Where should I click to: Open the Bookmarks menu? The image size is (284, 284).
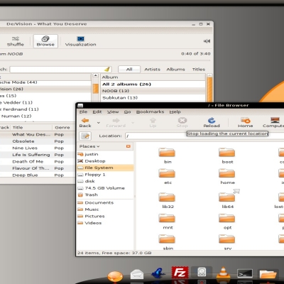[x=150, y=111]
